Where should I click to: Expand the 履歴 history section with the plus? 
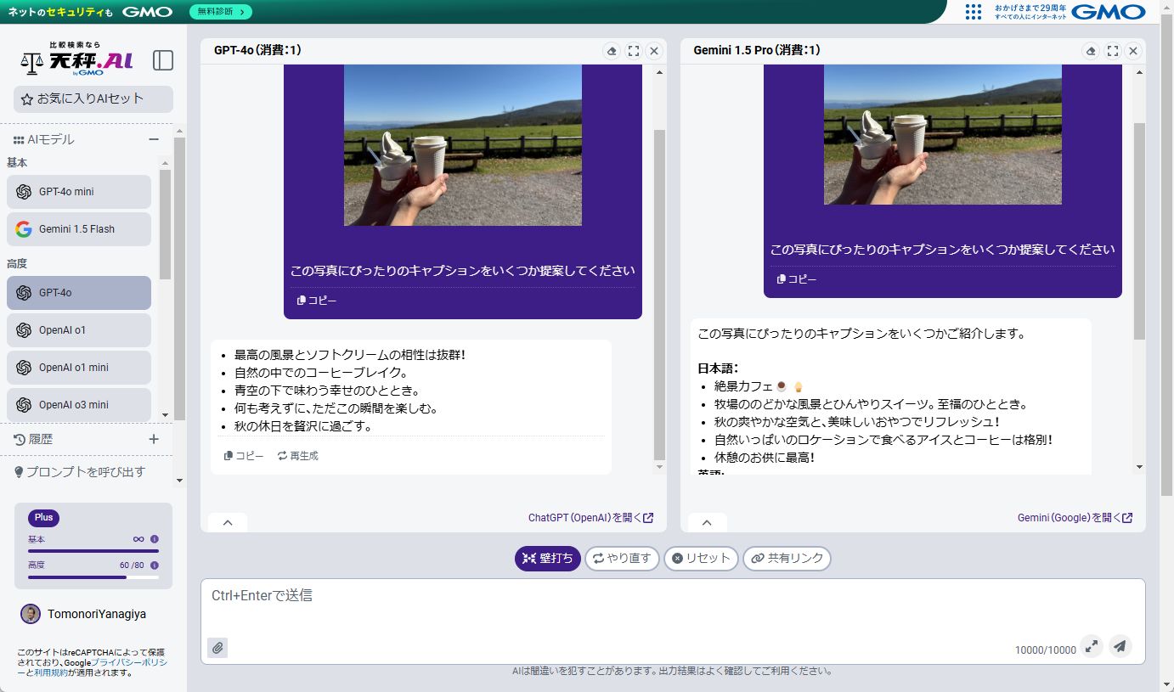point(153,439)
